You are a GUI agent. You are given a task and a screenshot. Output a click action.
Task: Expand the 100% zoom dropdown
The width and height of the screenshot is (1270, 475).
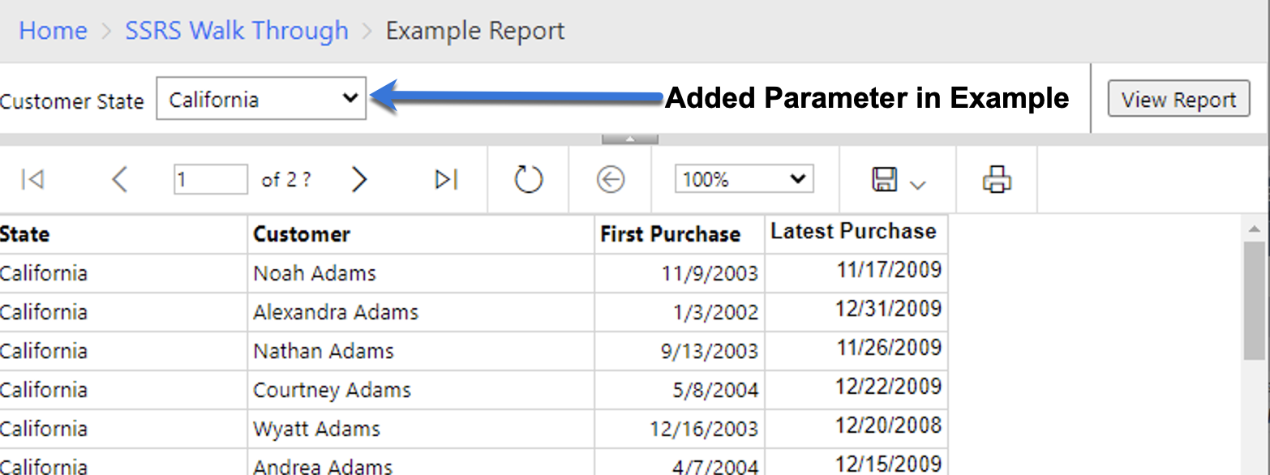pyautogui.click(x=744, y=179)
